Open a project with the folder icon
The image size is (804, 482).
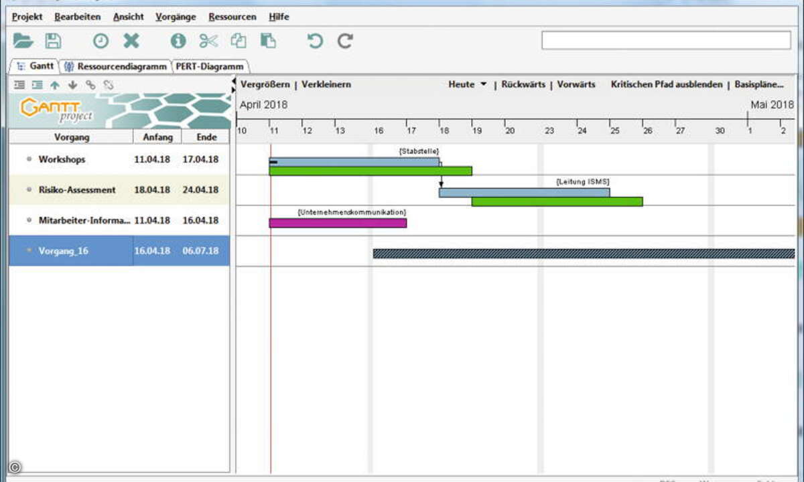pyautogui.click(x=23, y=41)
